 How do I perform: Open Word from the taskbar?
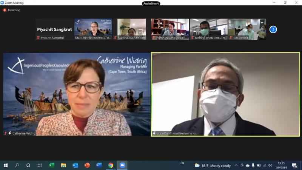pyautogui.click(x=99, y=165)
